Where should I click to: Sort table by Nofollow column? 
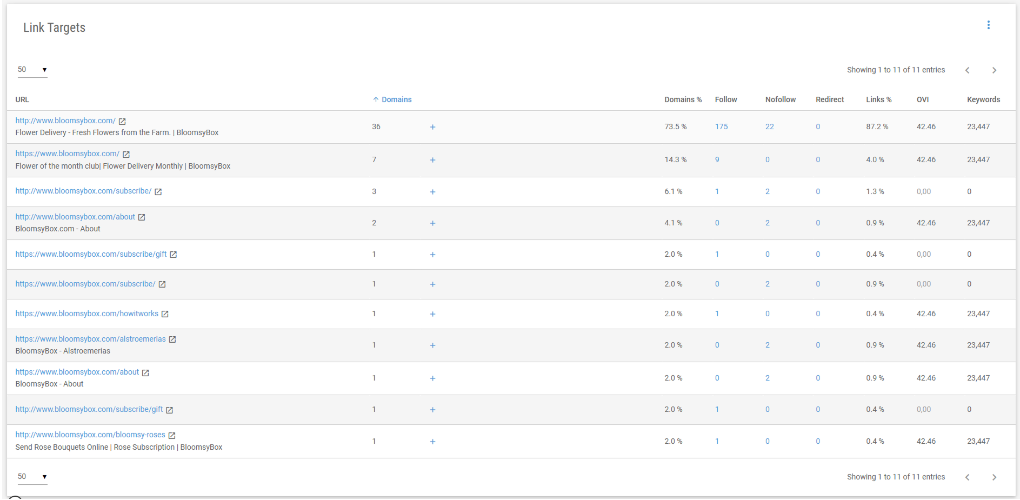pos(781,99)
